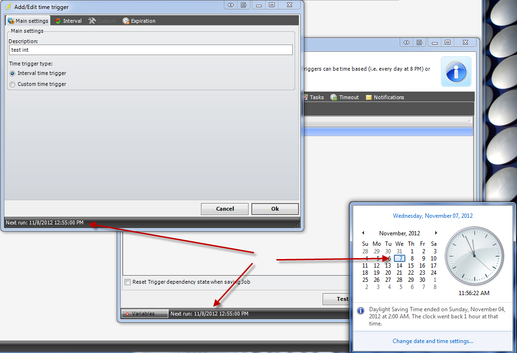Click Change date and time settings link
The image size is (517, 353).
click(432, 341)
